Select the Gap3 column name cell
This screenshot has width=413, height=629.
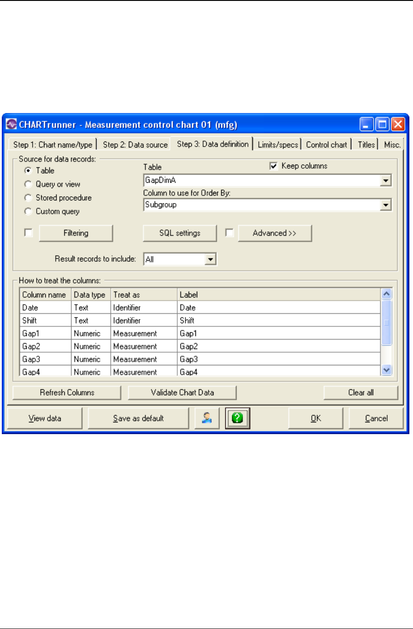pyautogui.click(x=45, y=359)
